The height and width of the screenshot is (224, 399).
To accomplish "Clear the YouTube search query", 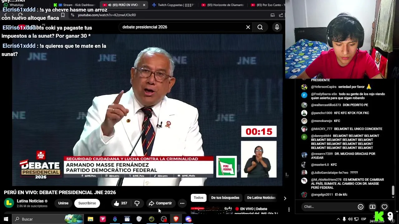I will click(x=248, y=27).
